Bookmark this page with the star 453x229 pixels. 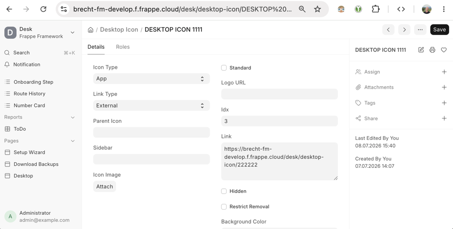(x=318, y=9)
